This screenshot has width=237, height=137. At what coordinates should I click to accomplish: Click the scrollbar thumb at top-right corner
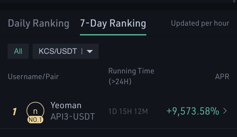[x=234, y=1]
